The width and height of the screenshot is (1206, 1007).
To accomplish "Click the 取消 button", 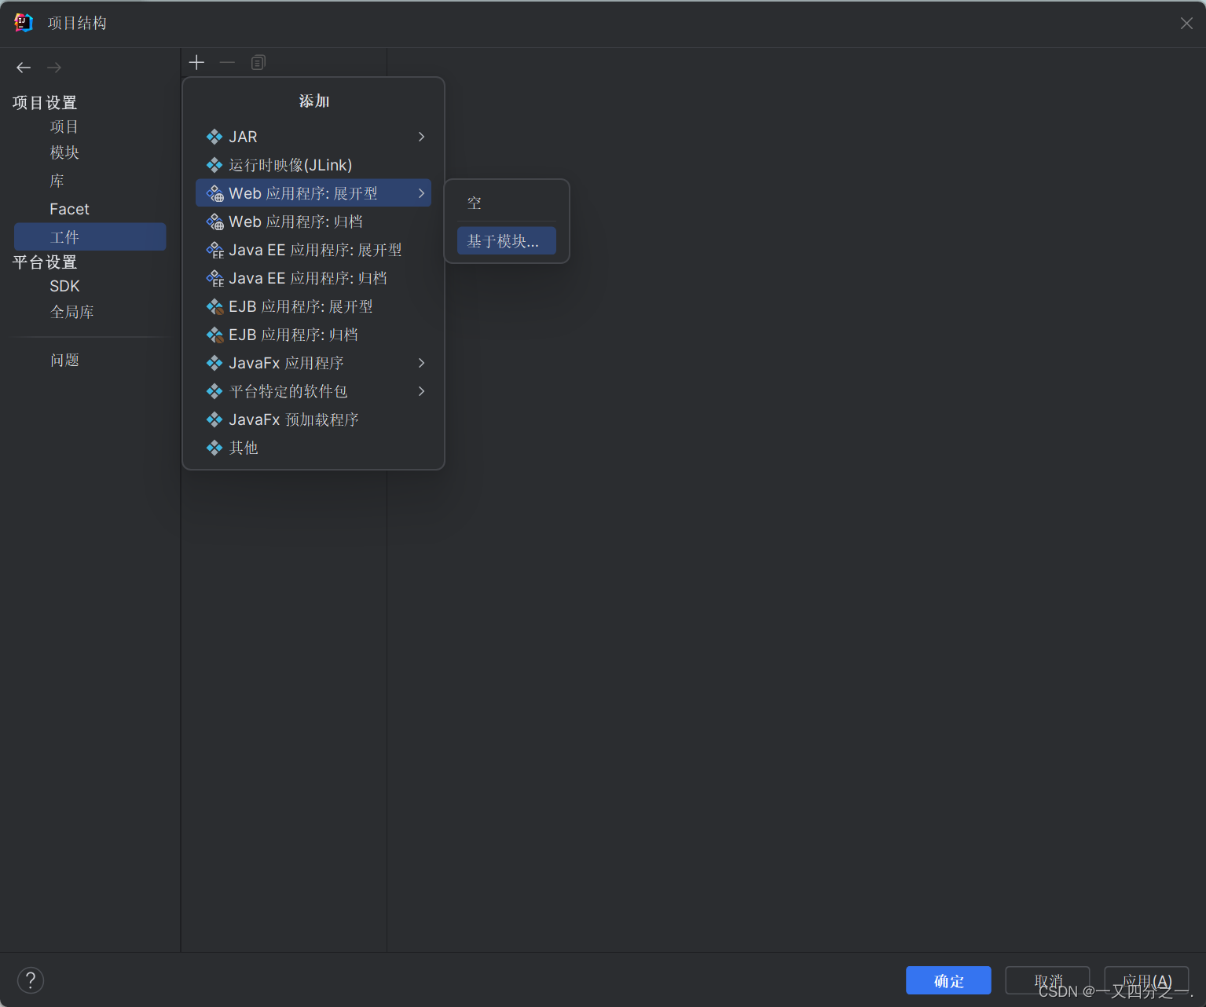I will tap(1047, 980).
